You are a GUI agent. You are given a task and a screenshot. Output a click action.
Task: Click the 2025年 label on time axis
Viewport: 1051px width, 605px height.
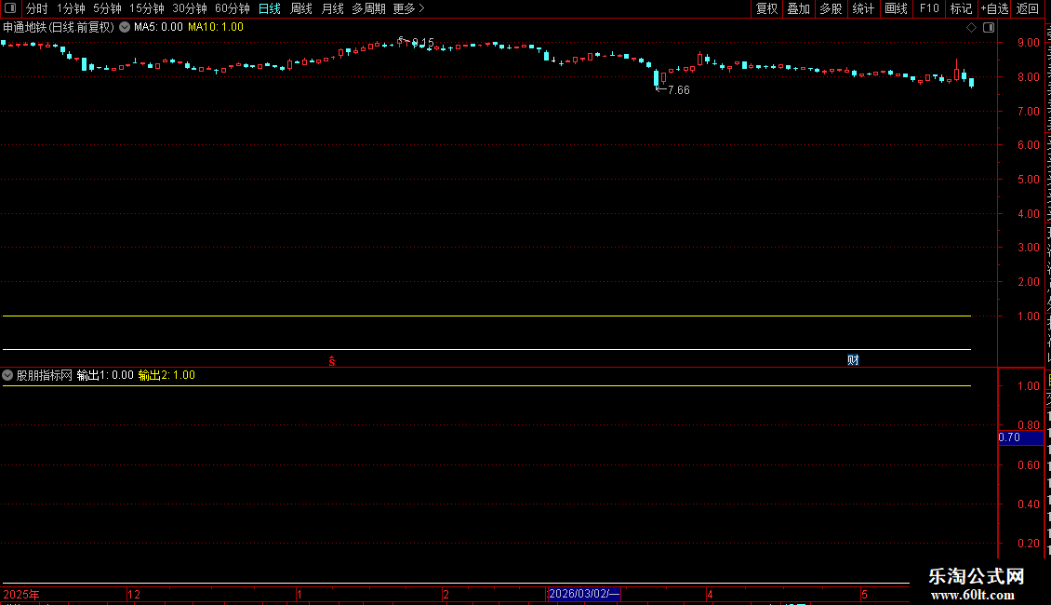(21, 594)
